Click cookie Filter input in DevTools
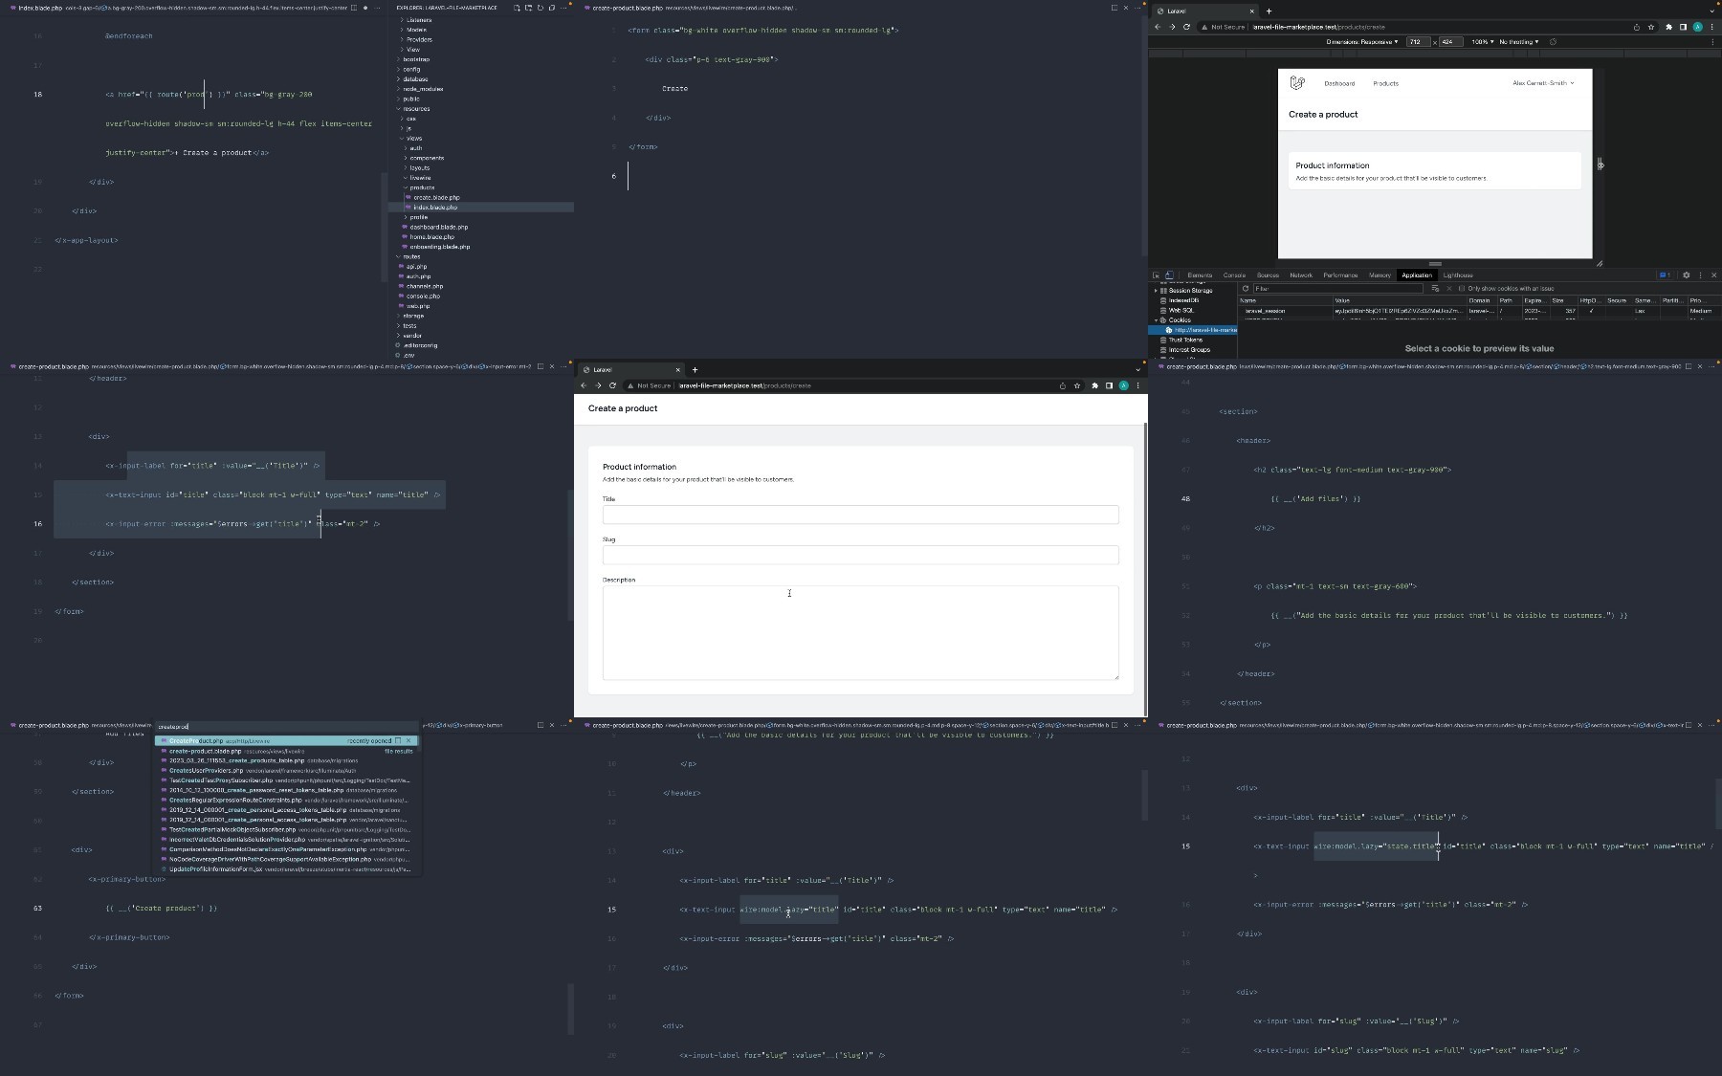This screenshot has width=1722, height=1076. click(1337, 288)
